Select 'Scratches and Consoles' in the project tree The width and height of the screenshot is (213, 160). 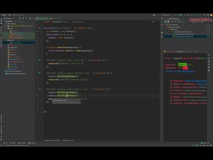pos(16,74)
